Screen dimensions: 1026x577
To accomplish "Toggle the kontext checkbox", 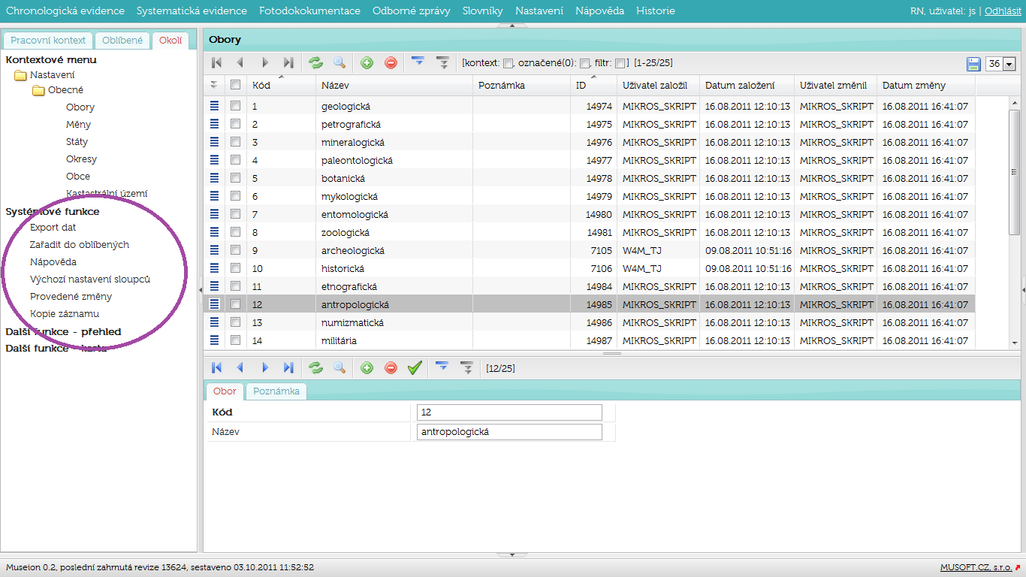I will (x=508, y=63).
